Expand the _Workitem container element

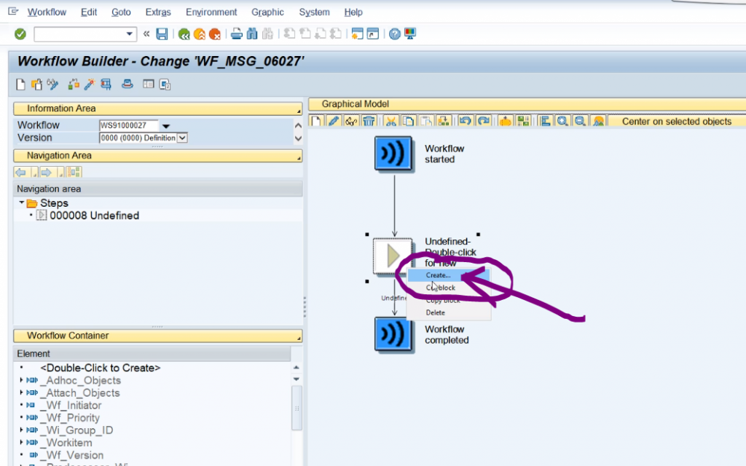coord(21,442)
